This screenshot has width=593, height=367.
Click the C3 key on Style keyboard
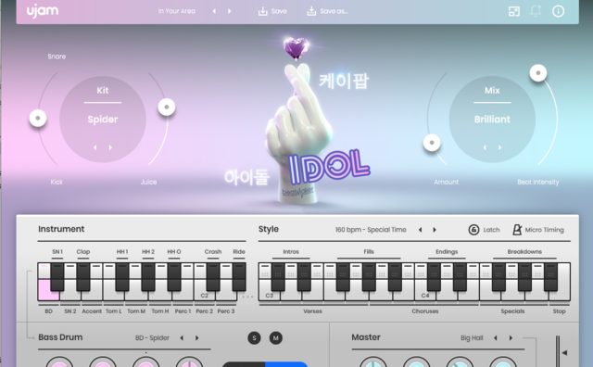click(x=270, y=296)
